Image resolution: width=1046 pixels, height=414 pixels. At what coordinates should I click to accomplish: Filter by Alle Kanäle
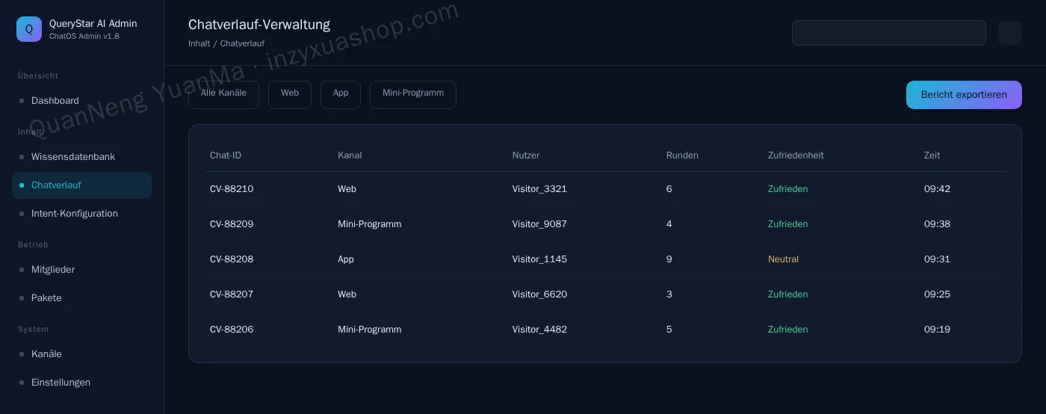coord(223,95)
